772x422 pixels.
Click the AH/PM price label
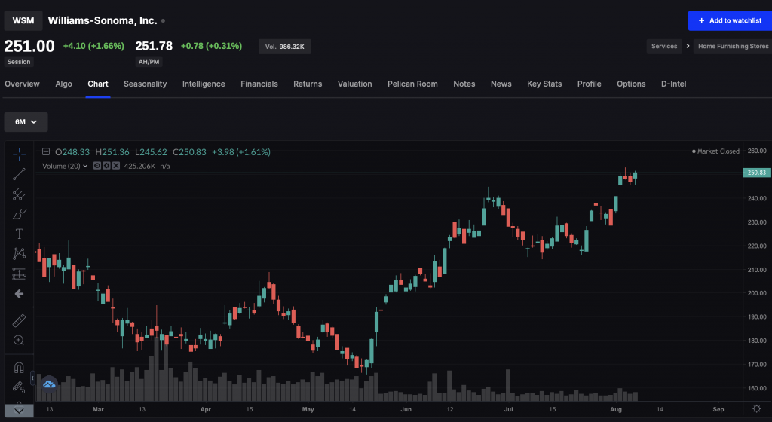point(149,62)
